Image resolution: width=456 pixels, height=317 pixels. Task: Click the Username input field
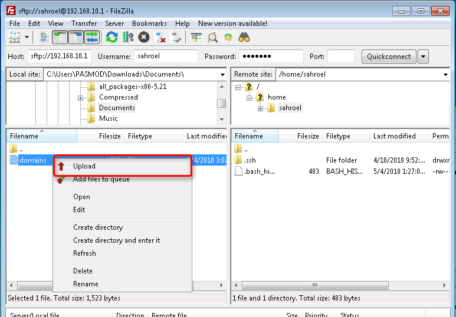[166, 56]
